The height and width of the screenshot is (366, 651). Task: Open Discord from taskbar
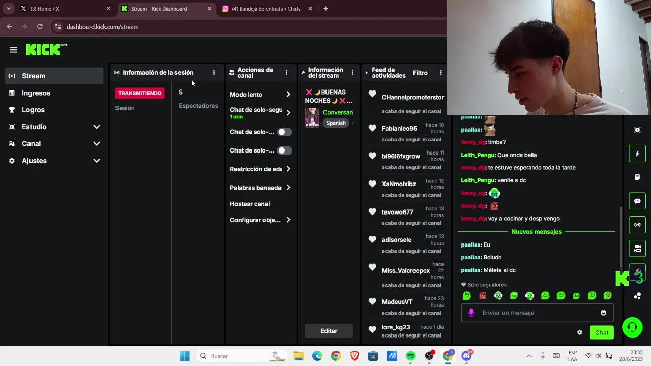coord(467,356)
